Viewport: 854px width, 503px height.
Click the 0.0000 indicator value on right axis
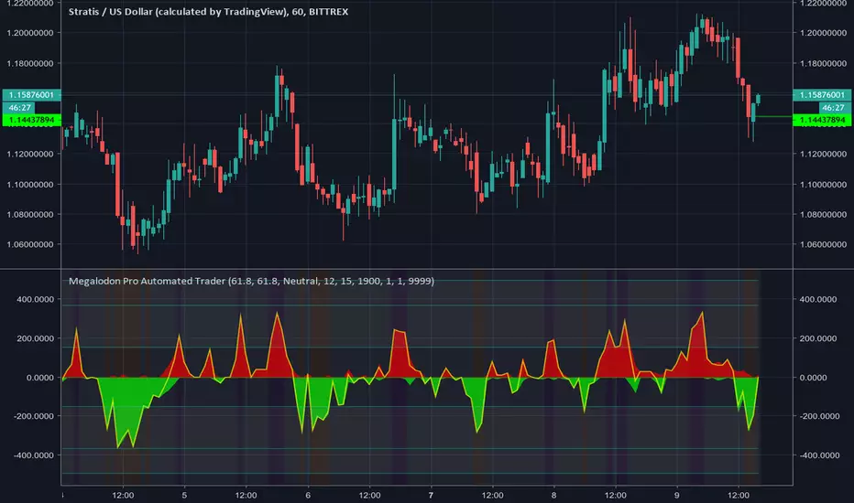coord(813,378)
